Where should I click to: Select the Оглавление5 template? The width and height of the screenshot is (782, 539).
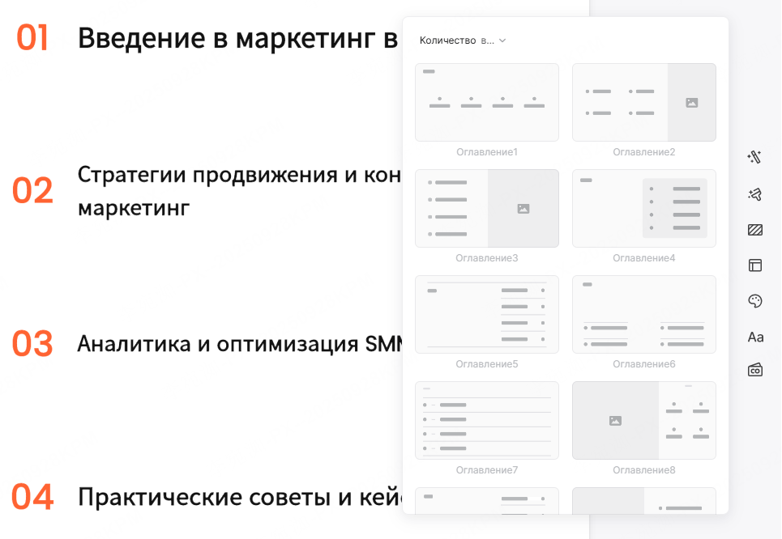pos(486,314)
